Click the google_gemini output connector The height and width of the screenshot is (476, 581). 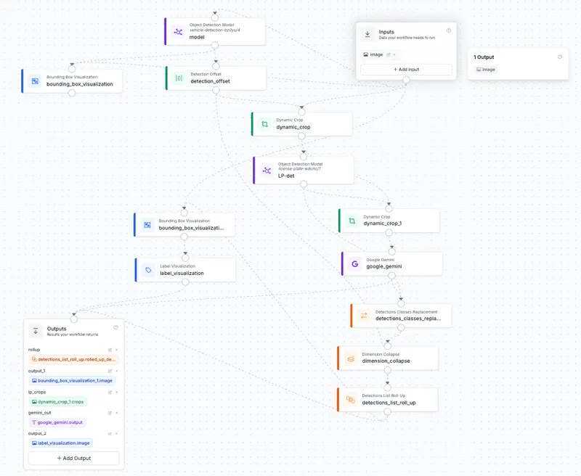tap(391, 276)
